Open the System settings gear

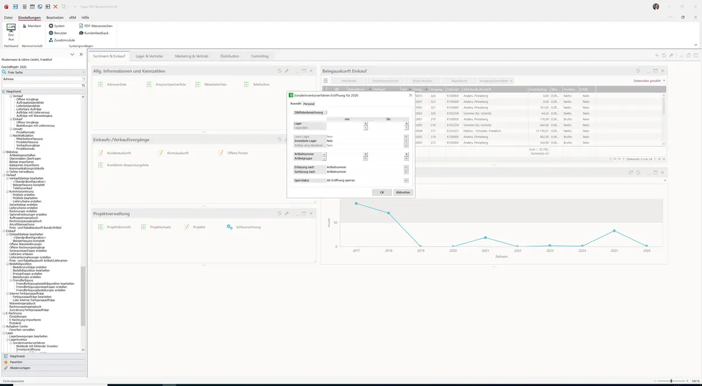pos(57,26)
